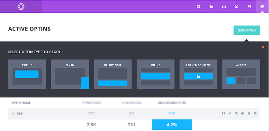This screenshot has height=131, width=269.
Task: Select the WIDGET optin type
Action: (x=241, y=74)
